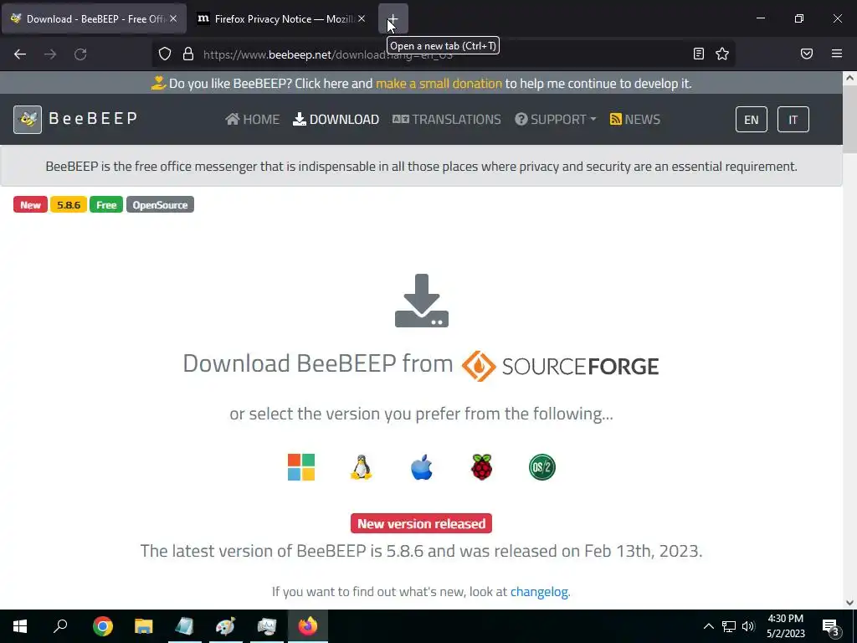This screenshot has width=857, height=643.
Task: Click the OpenSource badge
Action: 160,205
